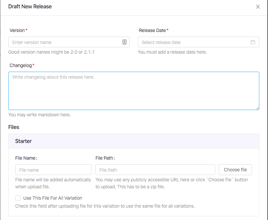Open the calendar icon for release date

click(x=253, y=42)
